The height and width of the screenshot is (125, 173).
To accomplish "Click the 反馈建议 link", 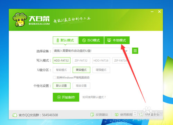I will point(102,115).
